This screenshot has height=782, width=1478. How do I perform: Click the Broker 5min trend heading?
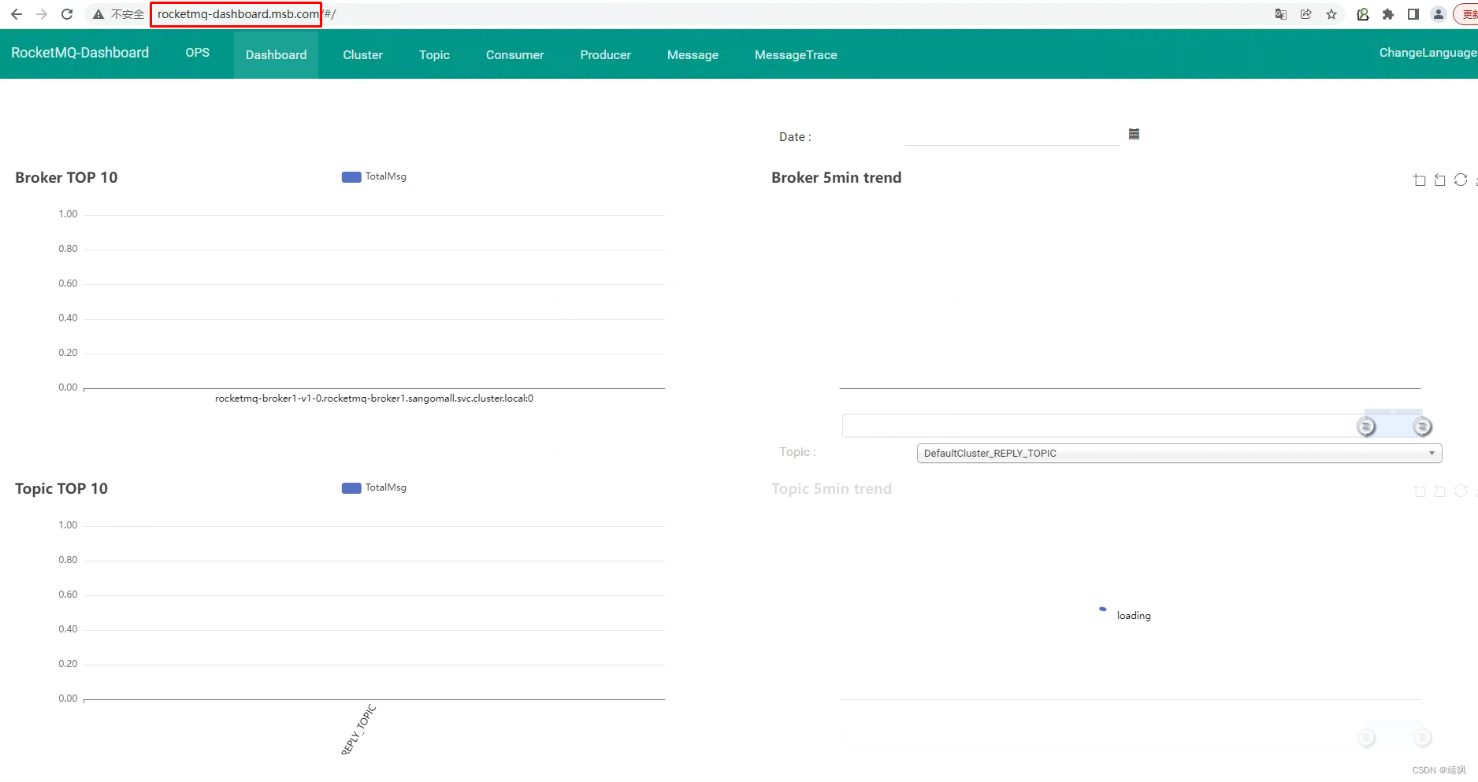click(x=836, y=178)
